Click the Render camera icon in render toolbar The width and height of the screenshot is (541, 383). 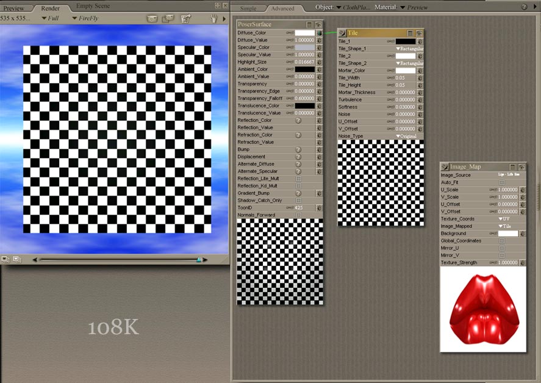(152, 18)
